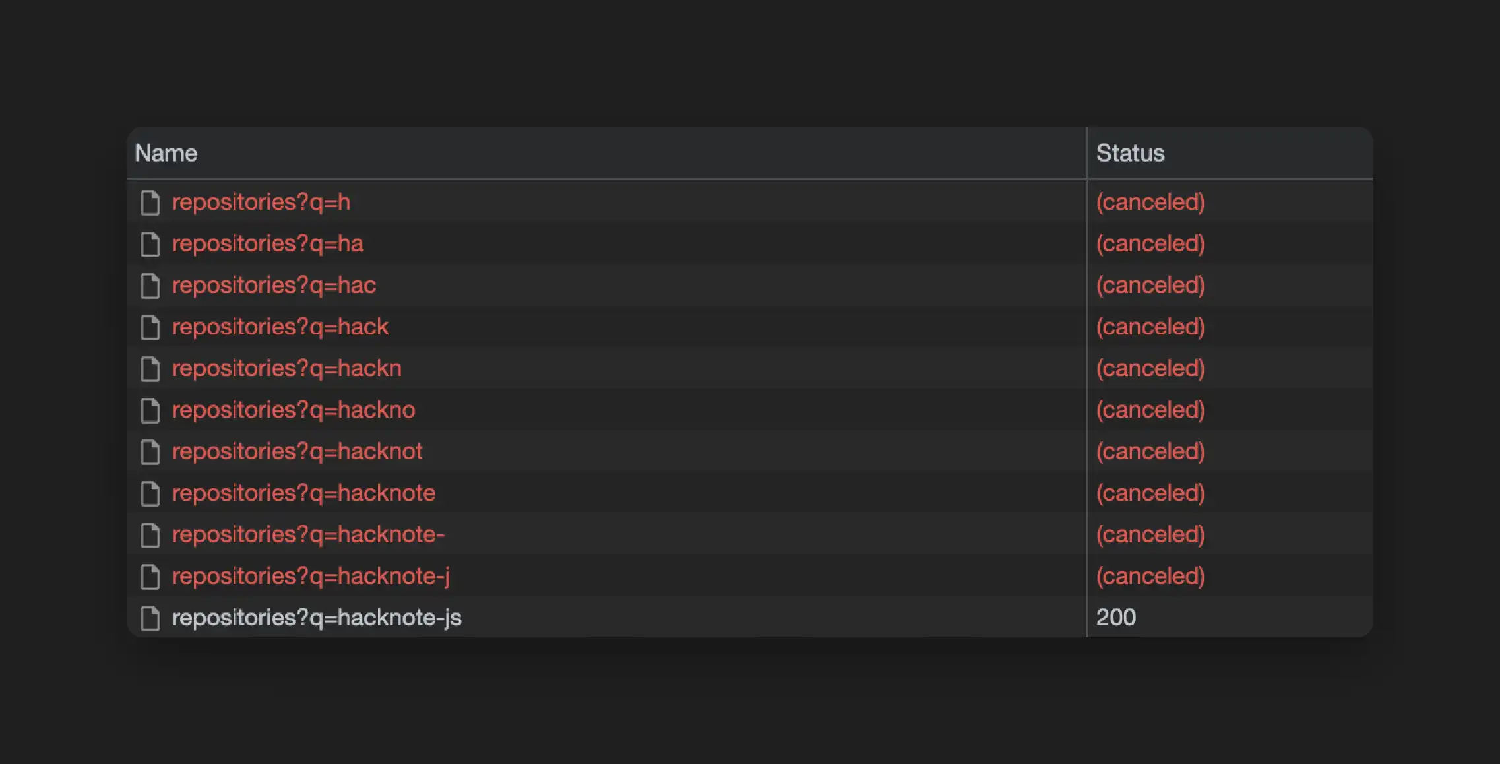Click canceled status of repositories?q=hacknote row
The height and width of the screenshot is (764, 1500).
pyautogui.click(x=1150, y=493)
